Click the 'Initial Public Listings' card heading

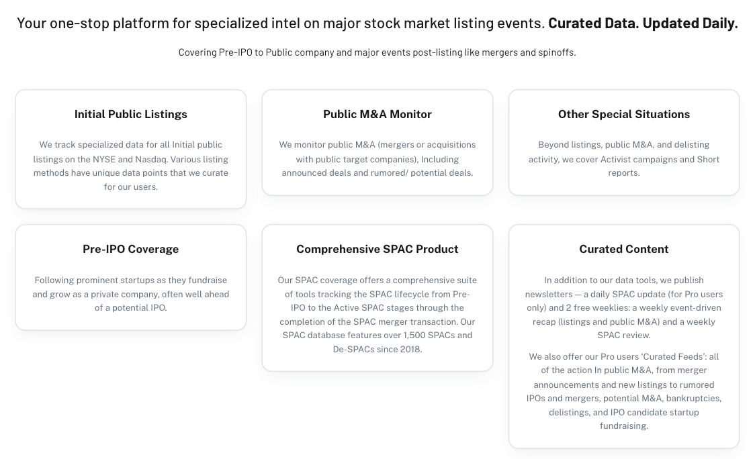[x=130, y=114]
